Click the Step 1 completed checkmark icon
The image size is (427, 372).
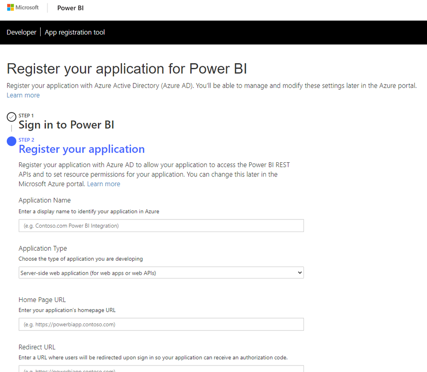[x=12, y=117]
